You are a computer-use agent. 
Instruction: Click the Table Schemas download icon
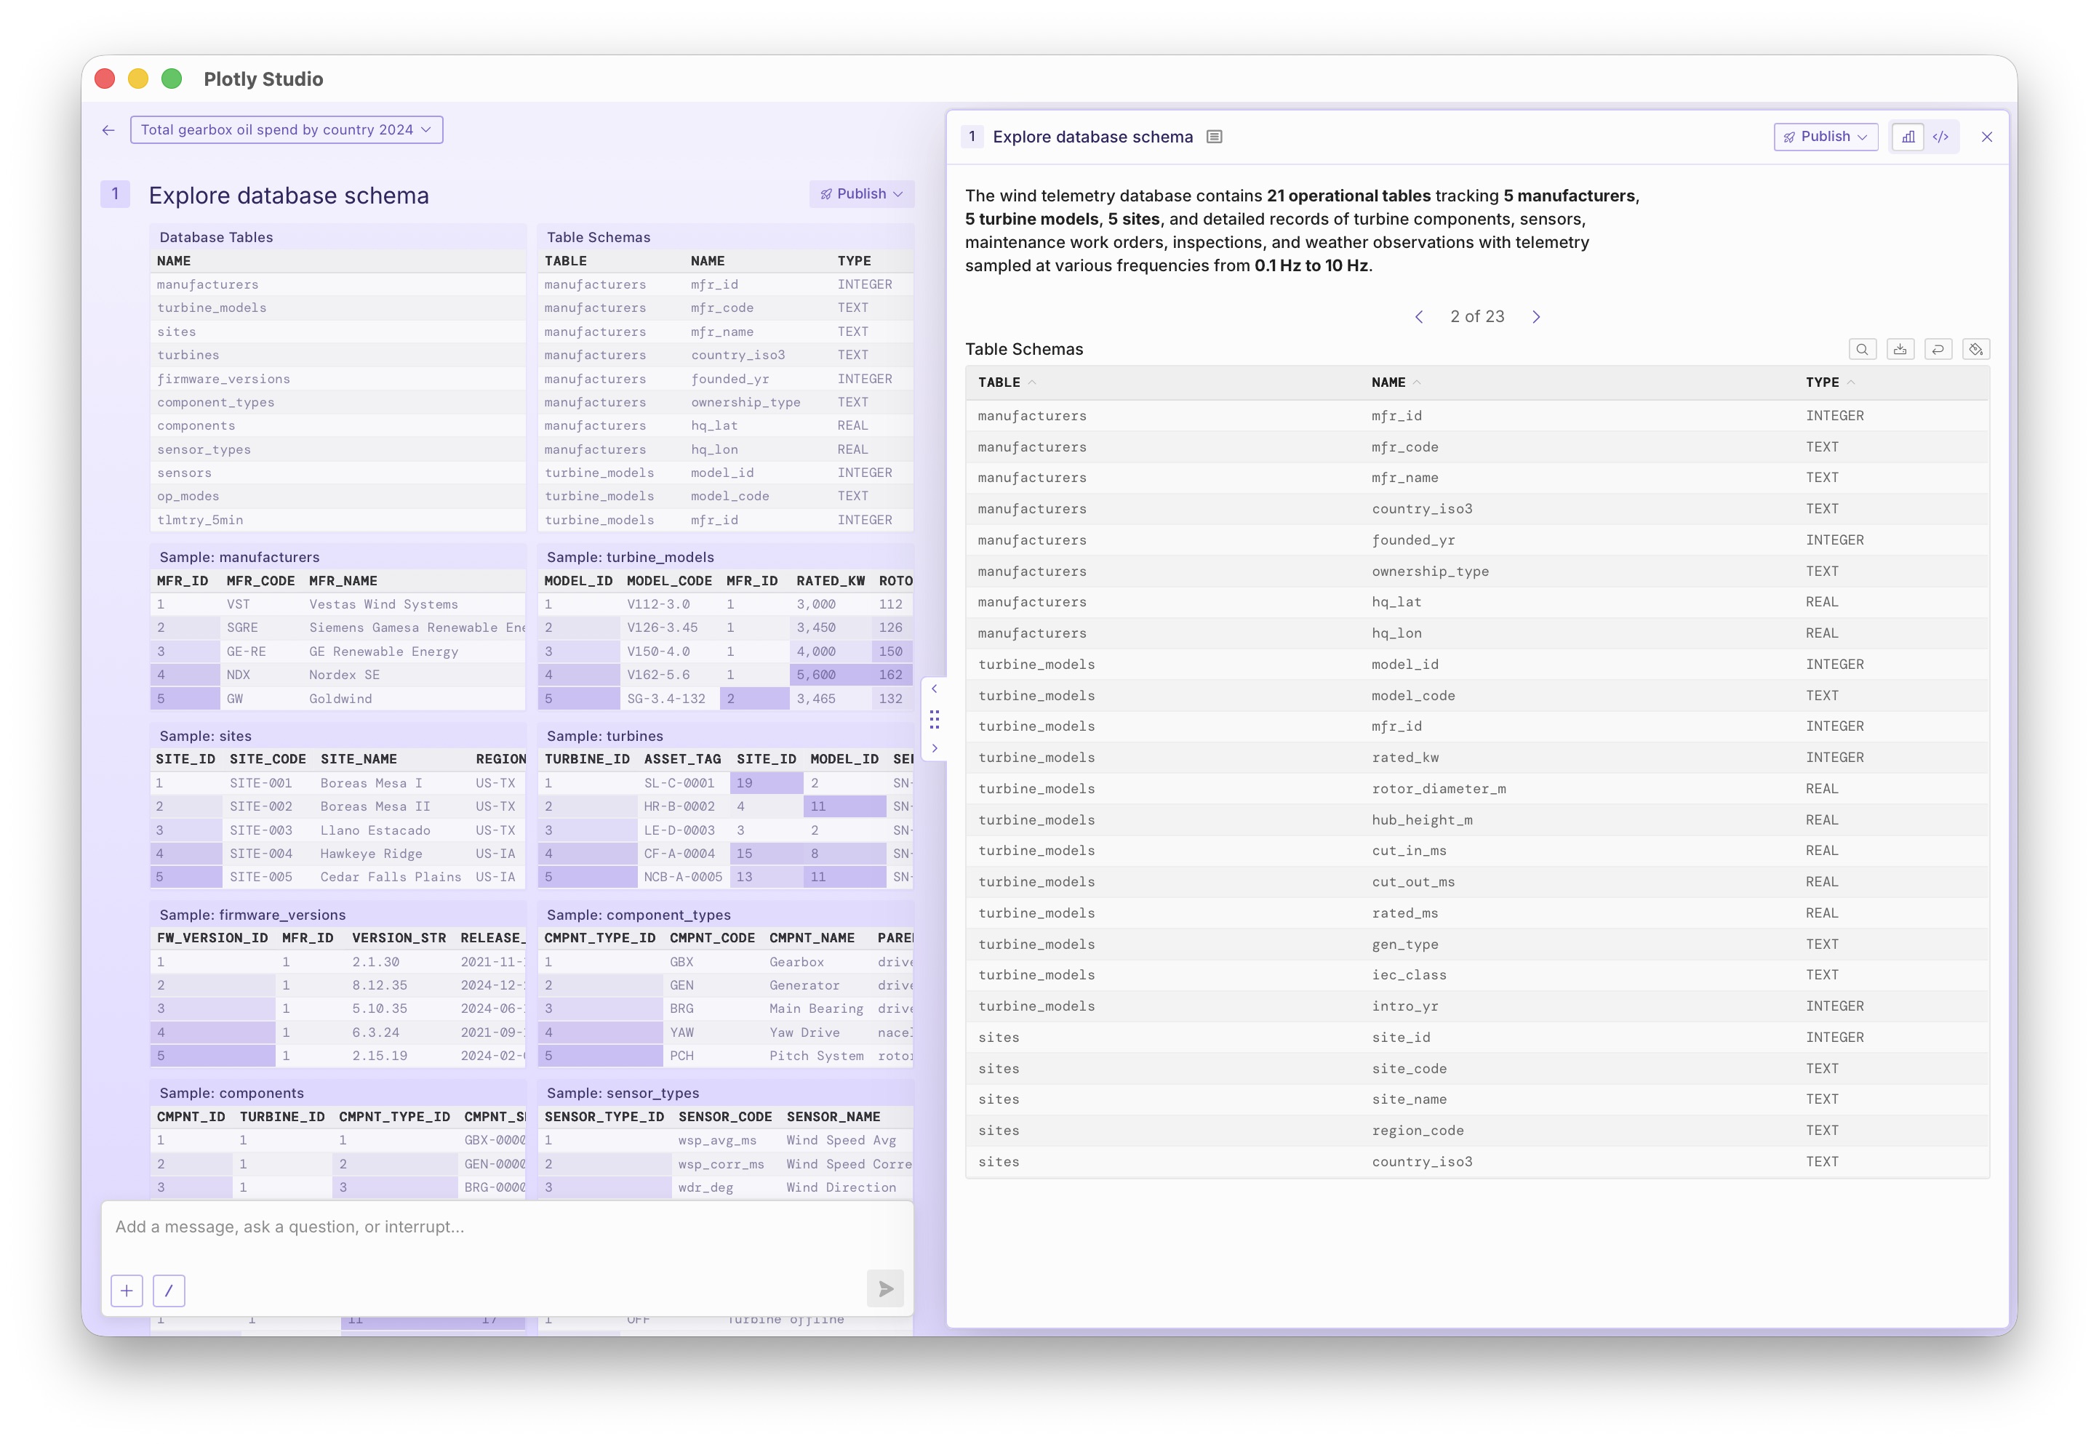(x=1900, y=349)
